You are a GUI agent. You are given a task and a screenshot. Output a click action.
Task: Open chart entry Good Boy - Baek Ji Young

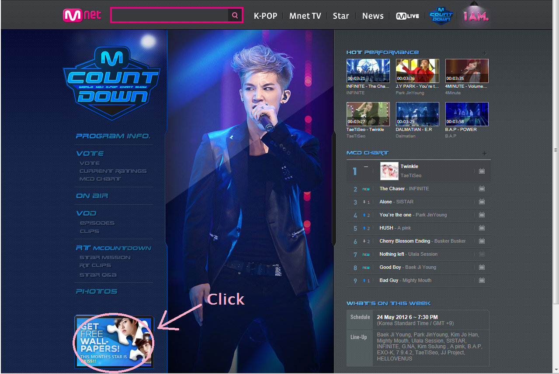click(x=408, y=267)
